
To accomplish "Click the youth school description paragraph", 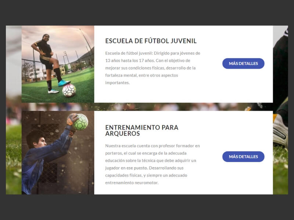I will pos(153,68).
